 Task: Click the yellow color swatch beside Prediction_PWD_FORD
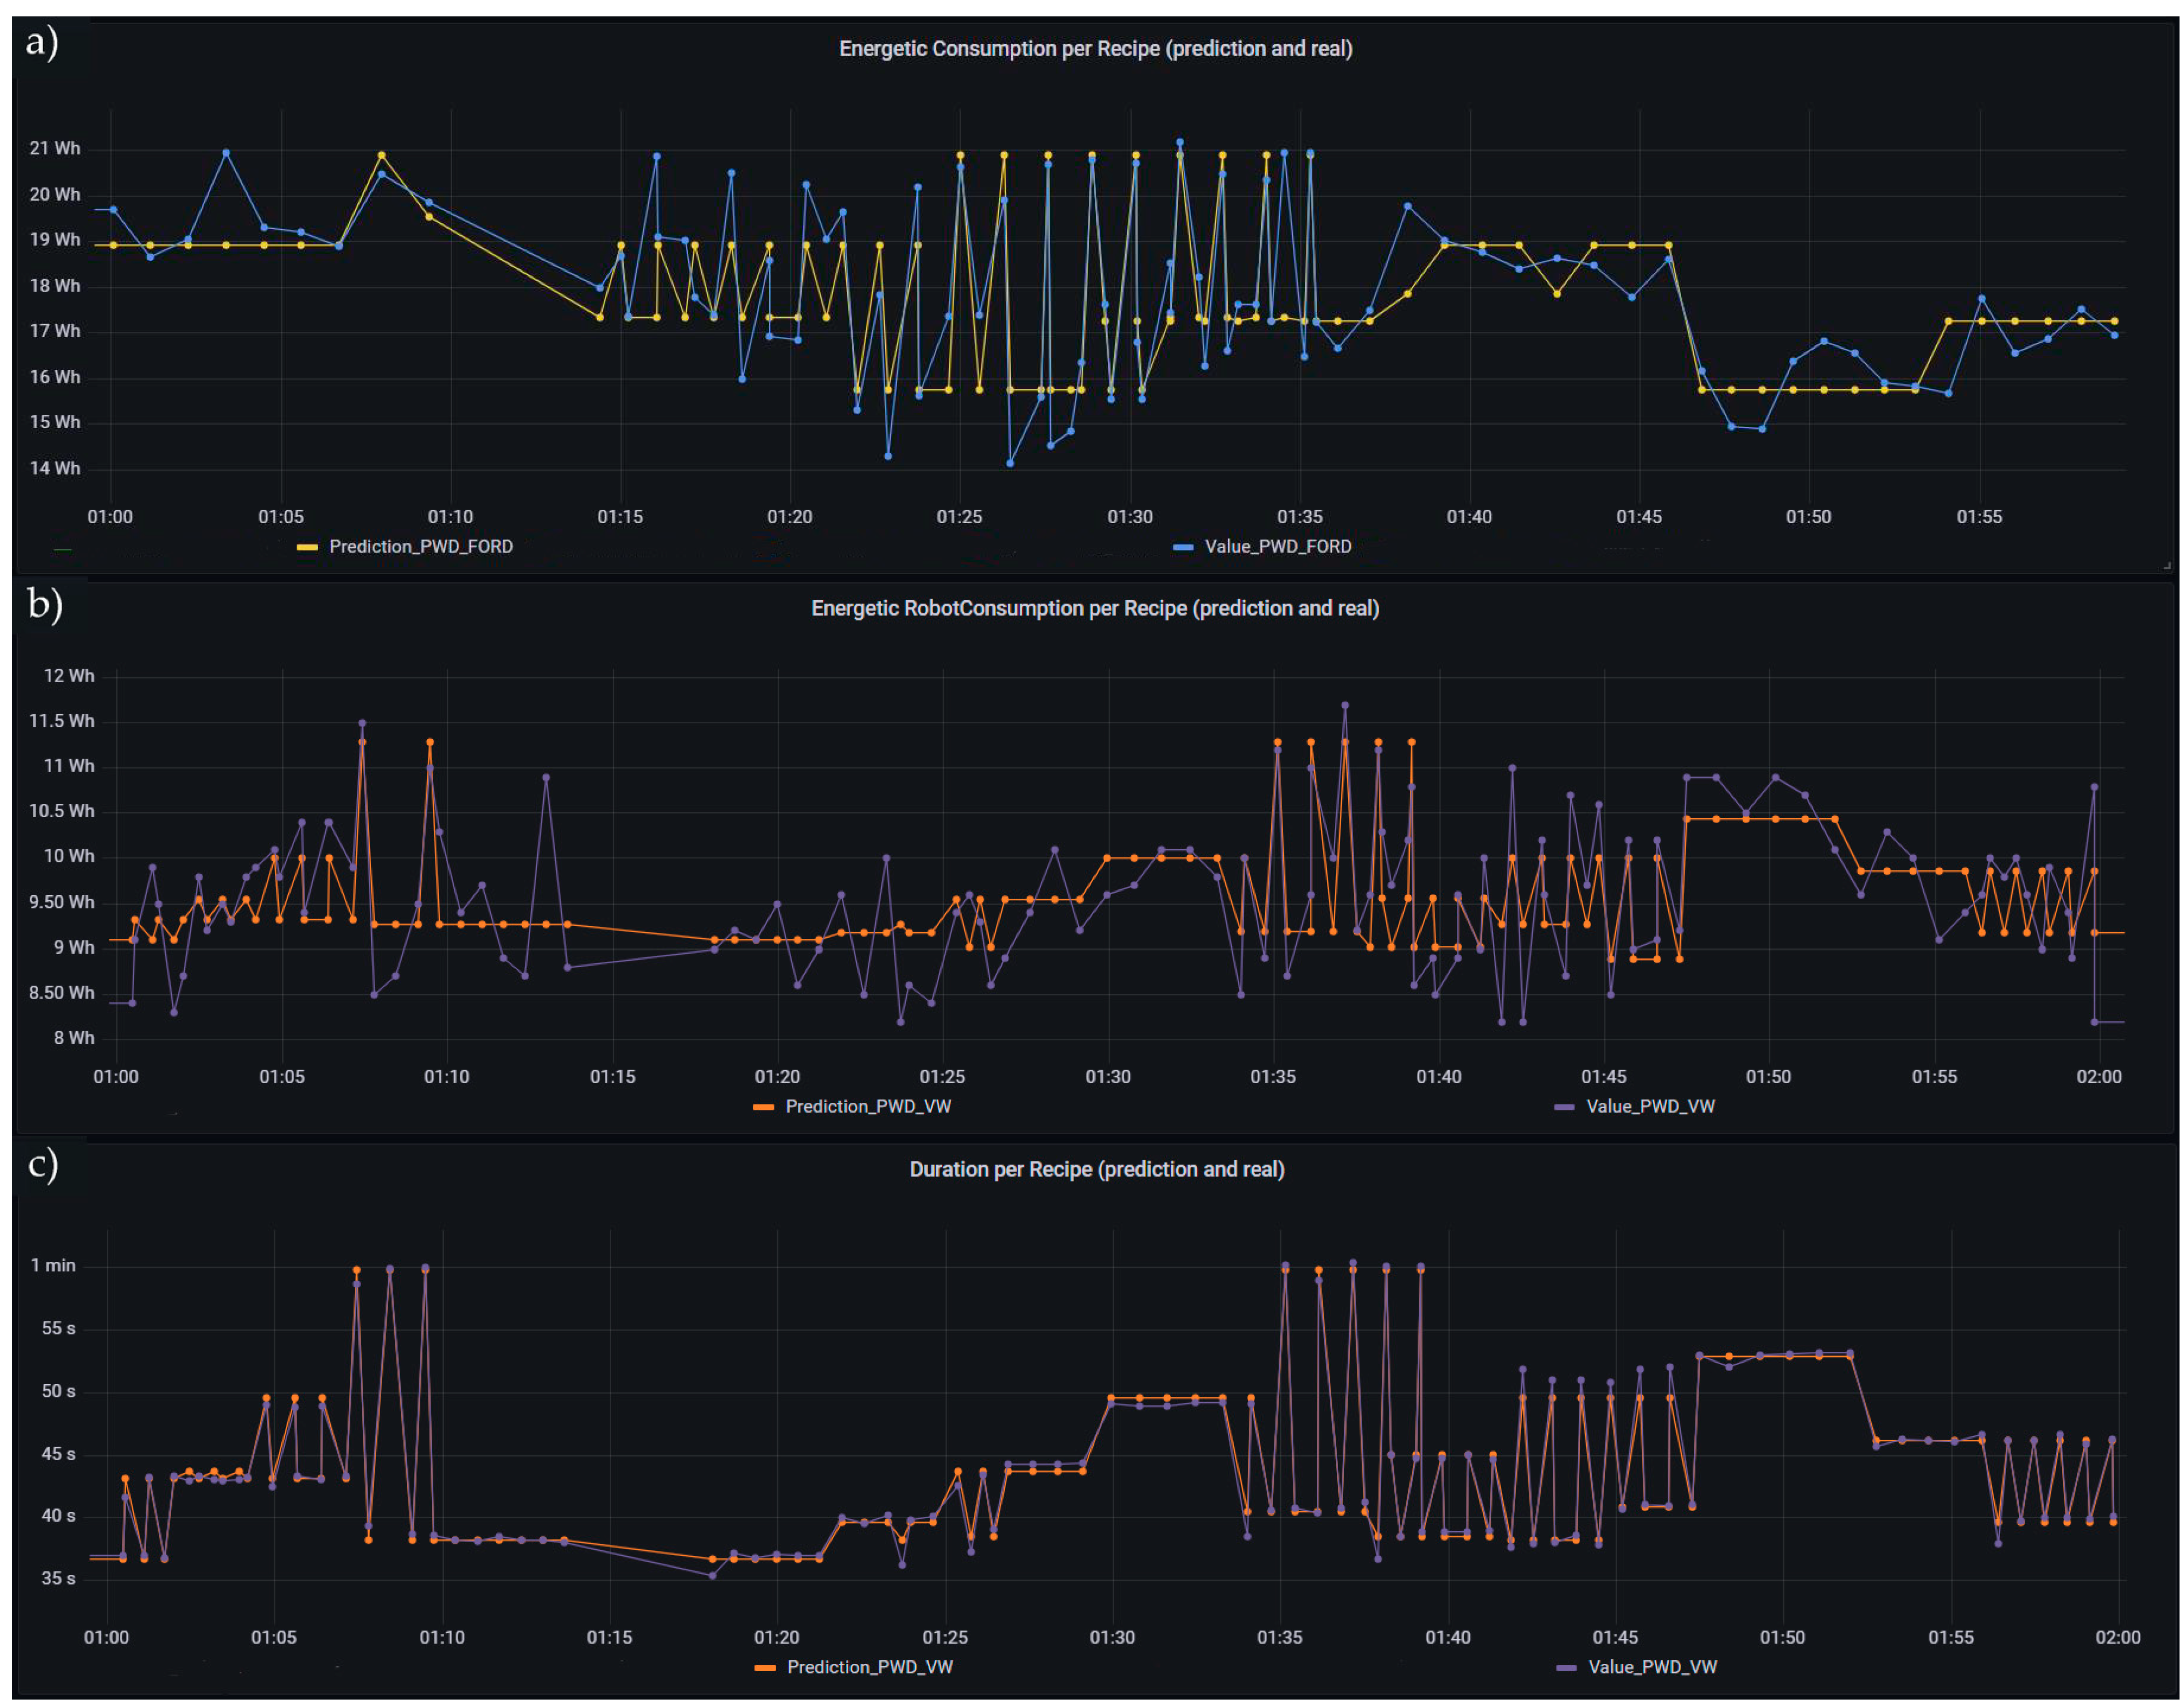[307, 547]
